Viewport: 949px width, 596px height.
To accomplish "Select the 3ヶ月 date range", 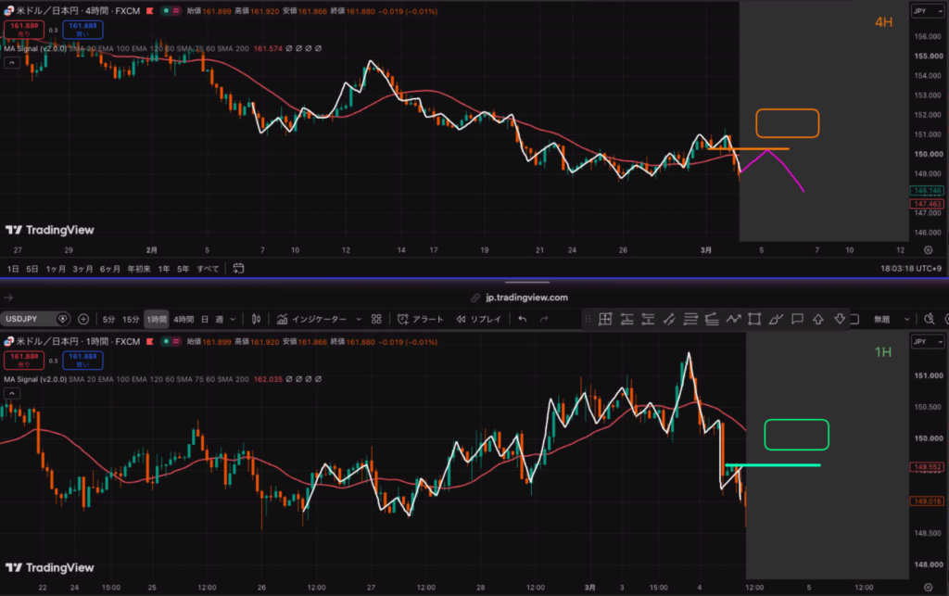I will pos(82,269).
